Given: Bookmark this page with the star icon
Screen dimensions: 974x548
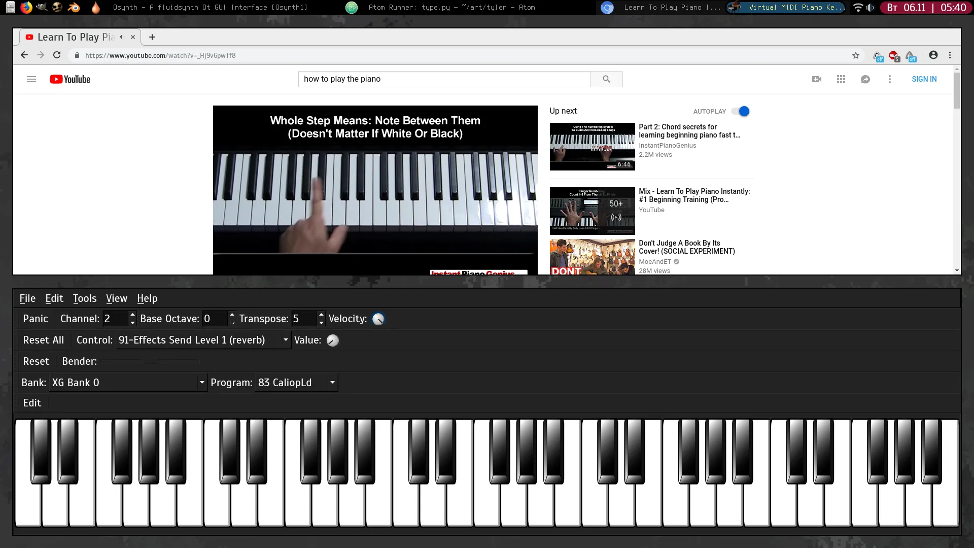Looking at the screenshot, I should pyautogui.click(x=856, y=55).
